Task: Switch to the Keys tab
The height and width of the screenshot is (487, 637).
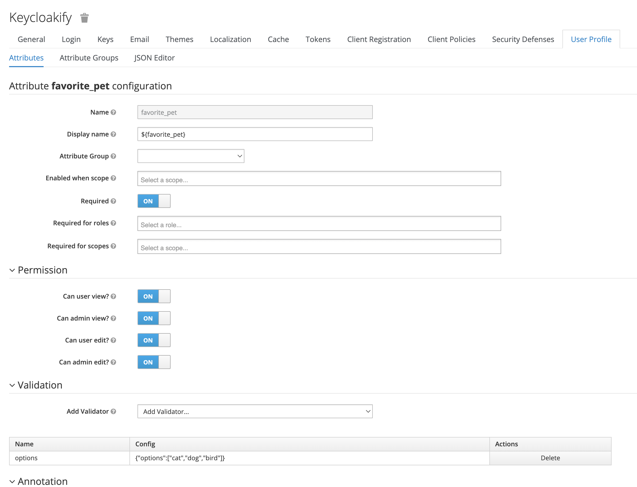Action: (105, 39)
